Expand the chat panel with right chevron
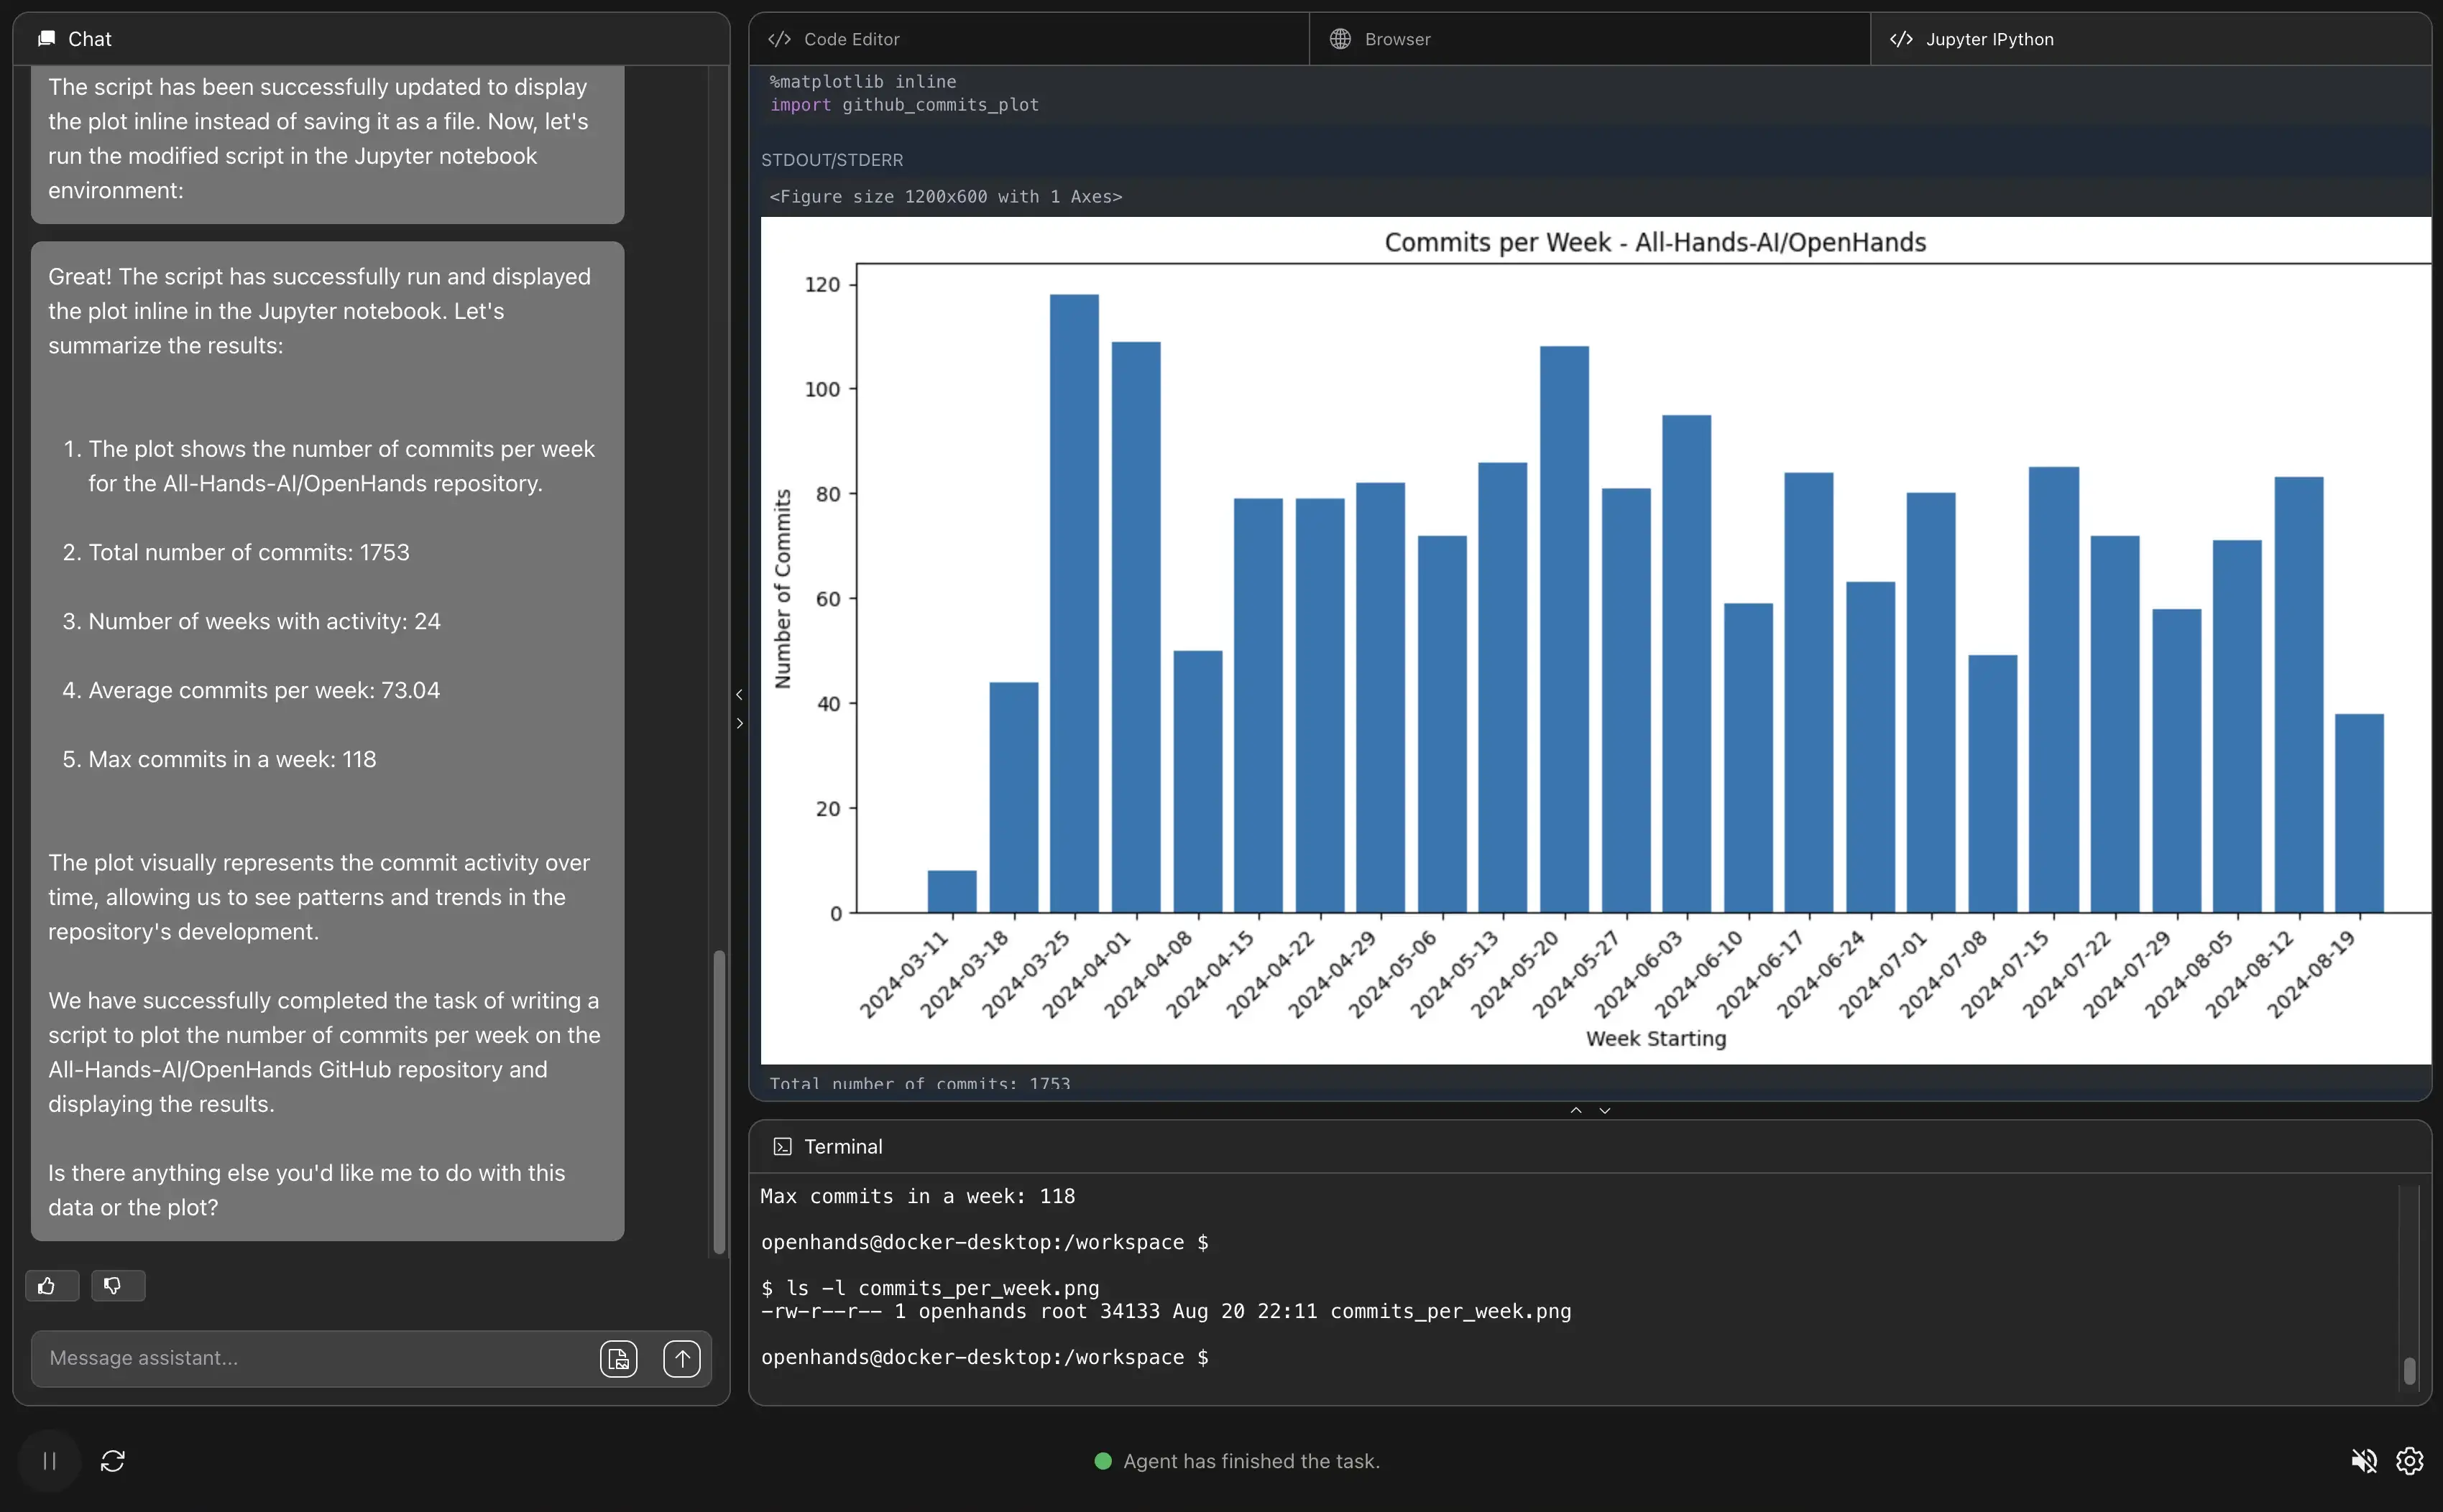 [x=740, y=723]
